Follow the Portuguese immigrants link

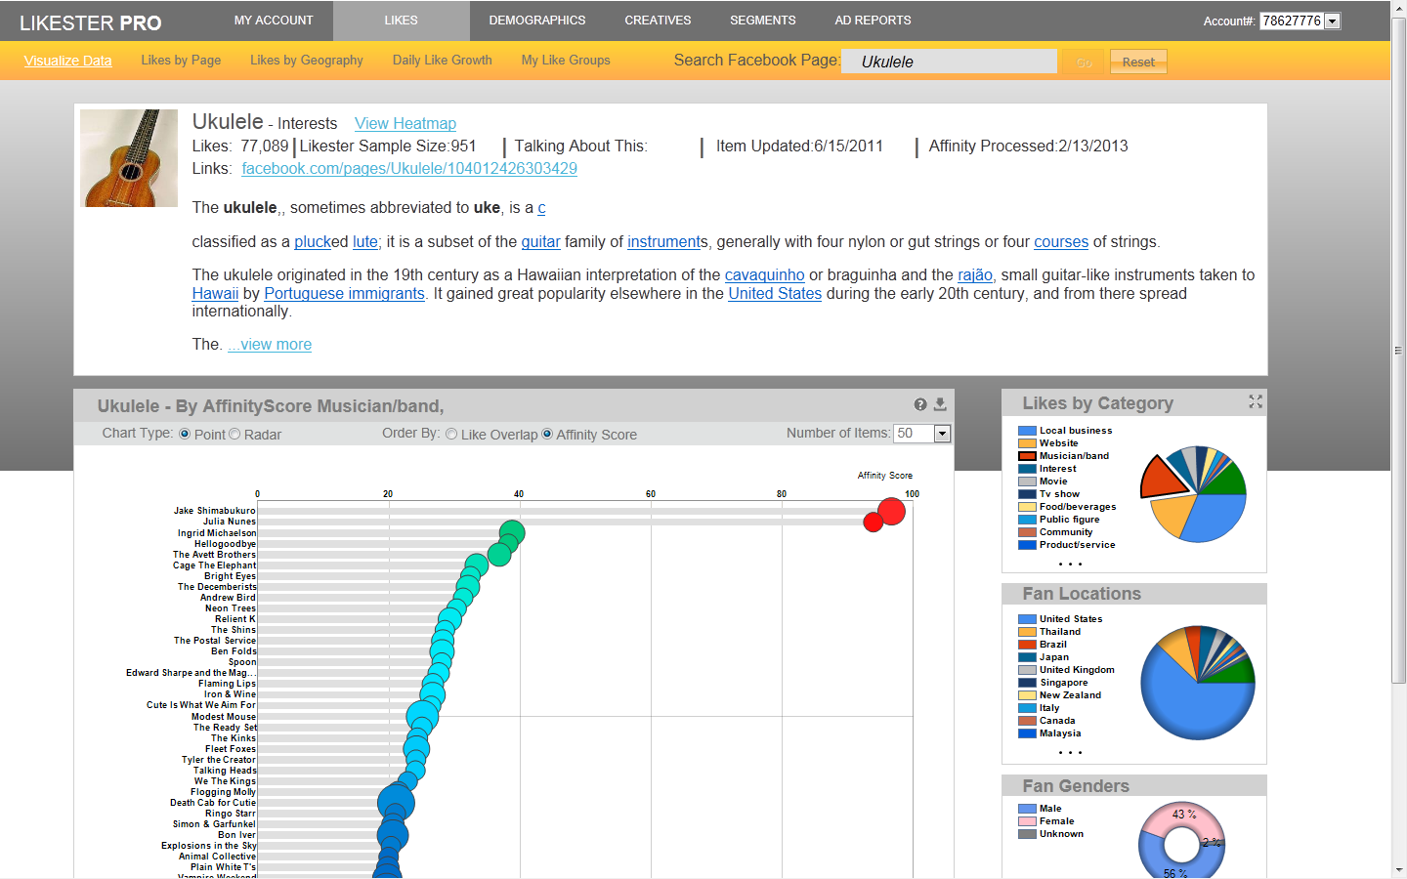point(344,294)
